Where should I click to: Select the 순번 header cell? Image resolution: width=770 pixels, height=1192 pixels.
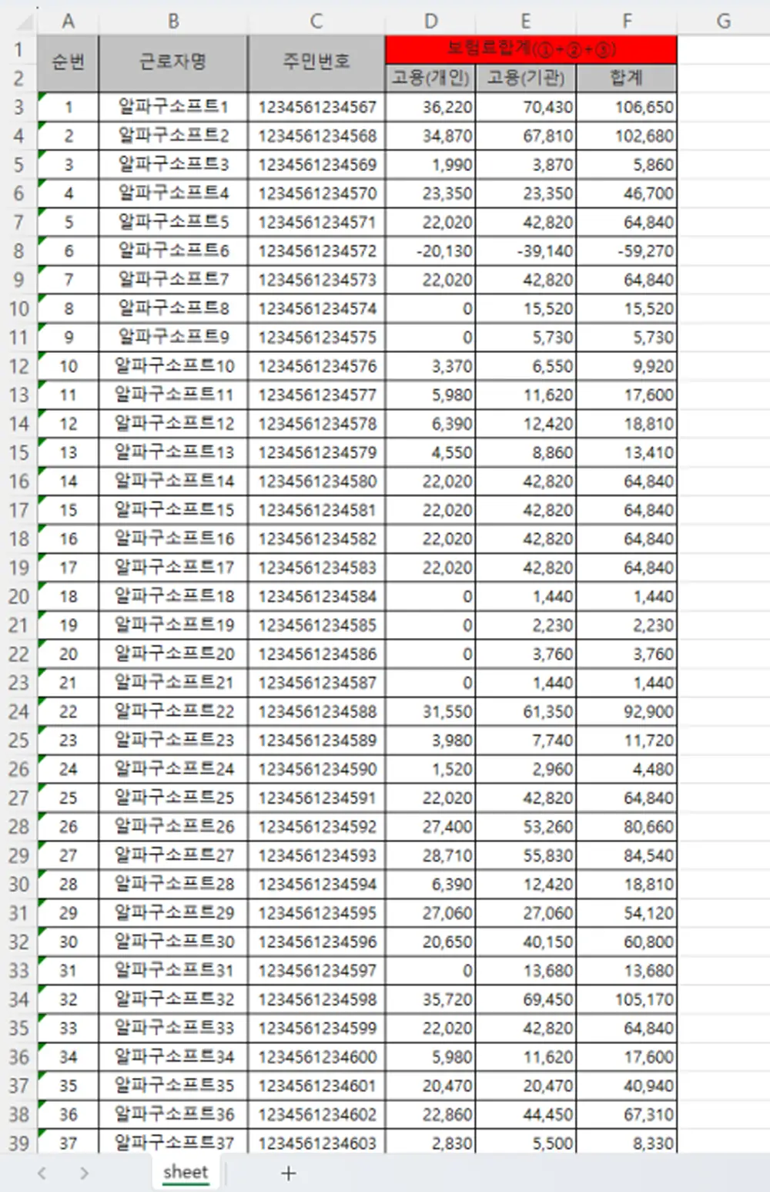coord(68,63)
